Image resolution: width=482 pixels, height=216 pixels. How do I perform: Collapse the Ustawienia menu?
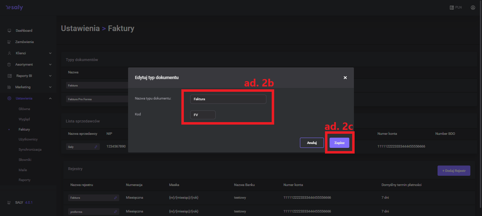click(x=50, y=98)
